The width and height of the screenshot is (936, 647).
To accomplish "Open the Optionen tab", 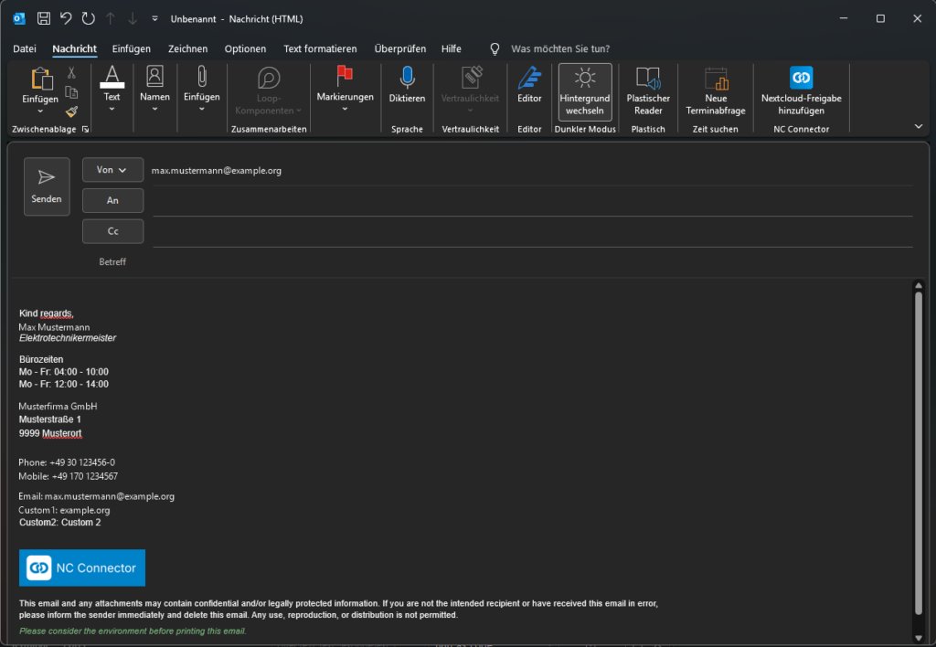I will [x=245, y=49].
